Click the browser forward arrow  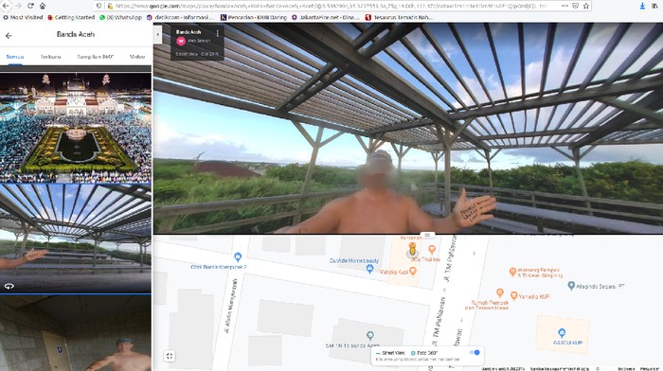pyautogui.click(x=18, y=6)
